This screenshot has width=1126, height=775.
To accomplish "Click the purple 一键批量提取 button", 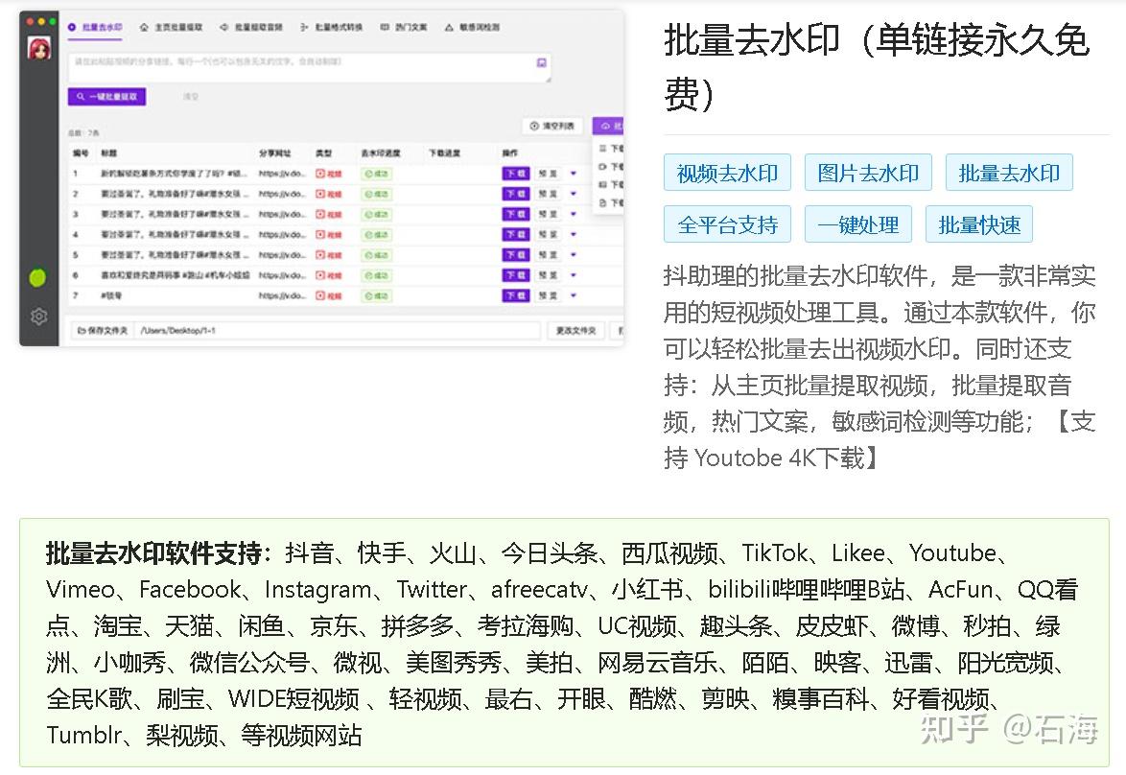I will (x=107, y=96).
